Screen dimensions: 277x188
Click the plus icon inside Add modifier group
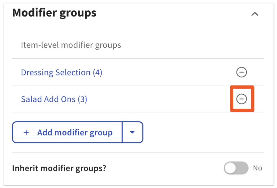click(x=26, y=132)
